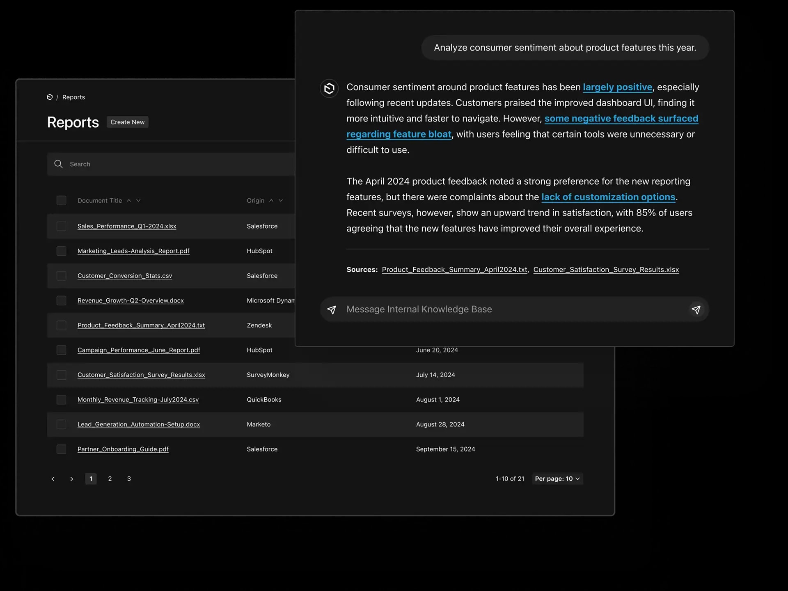Image resolution: width=788 pixels, height=591 pixels.
Task: Click the user prompt bubble about consumer sentiment
Action: pyautogui.click(x=565, y=48)
